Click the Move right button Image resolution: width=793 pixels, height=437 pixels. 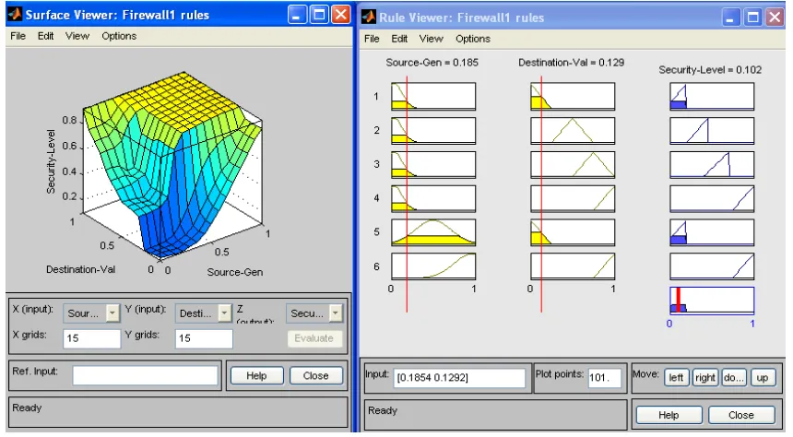click(x=705, y=377)
